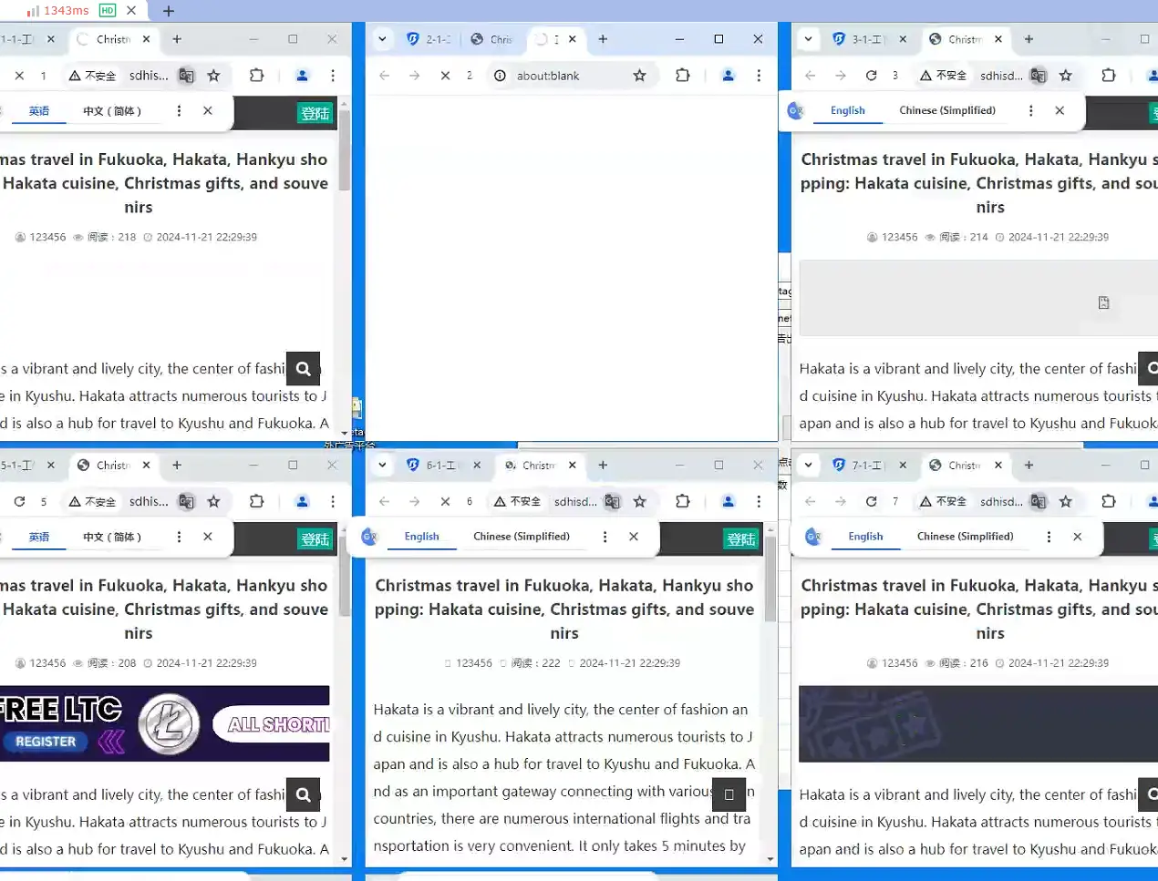This screenshot has height=881, width=1158.
Task: Click translate icon in the 6-1 window address bar
Action: tap(612, 501)
